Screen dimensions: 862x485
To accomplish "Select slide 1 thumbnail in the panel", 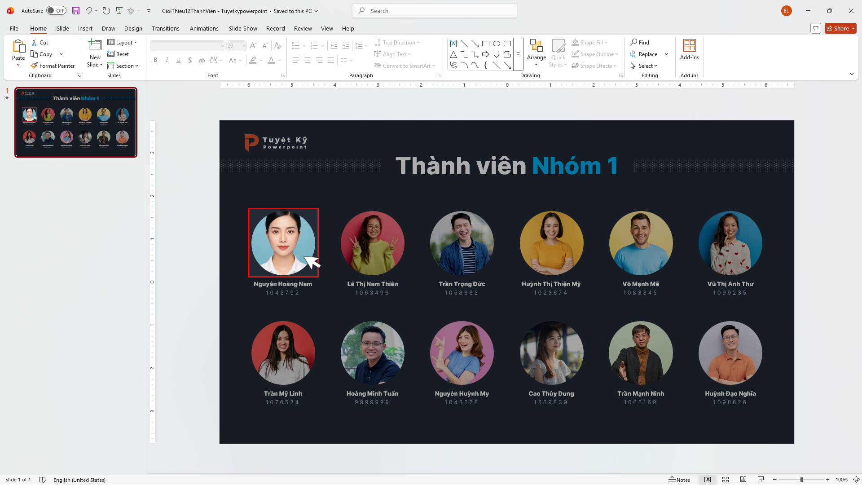I will pyautogui.click(x=76, y=122).
